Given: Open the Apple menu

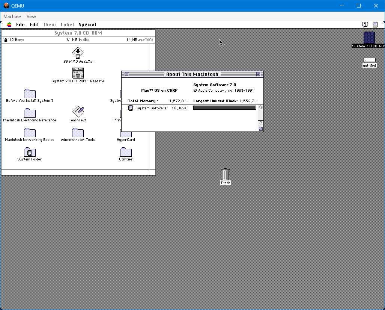Looking at the screenshot, I should pyautogui.click(x=9, y=25).
